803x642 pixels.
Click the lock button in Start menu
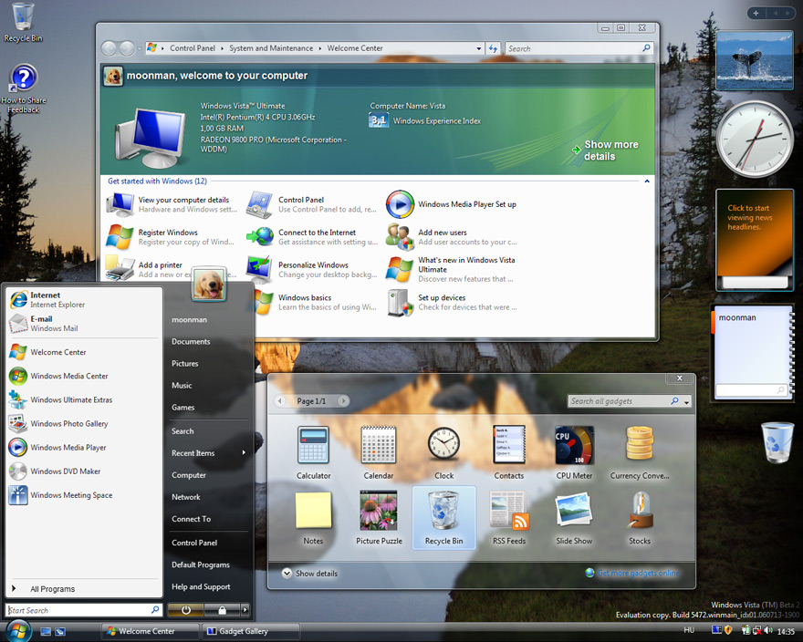[x=223, y=610]
